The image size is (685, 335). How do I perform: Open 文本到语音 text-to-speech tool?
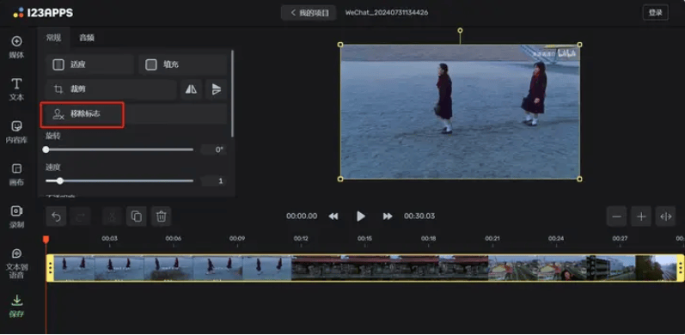pos(16,264)
